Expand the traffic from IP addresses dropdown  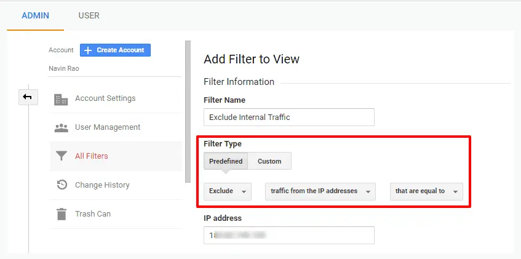320,191
